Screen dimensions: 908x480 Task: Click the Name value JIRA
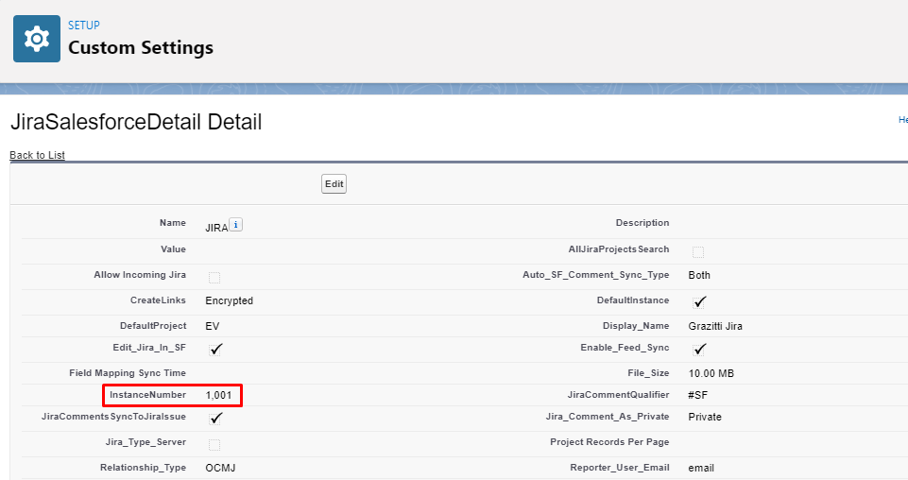pos(216,228)
